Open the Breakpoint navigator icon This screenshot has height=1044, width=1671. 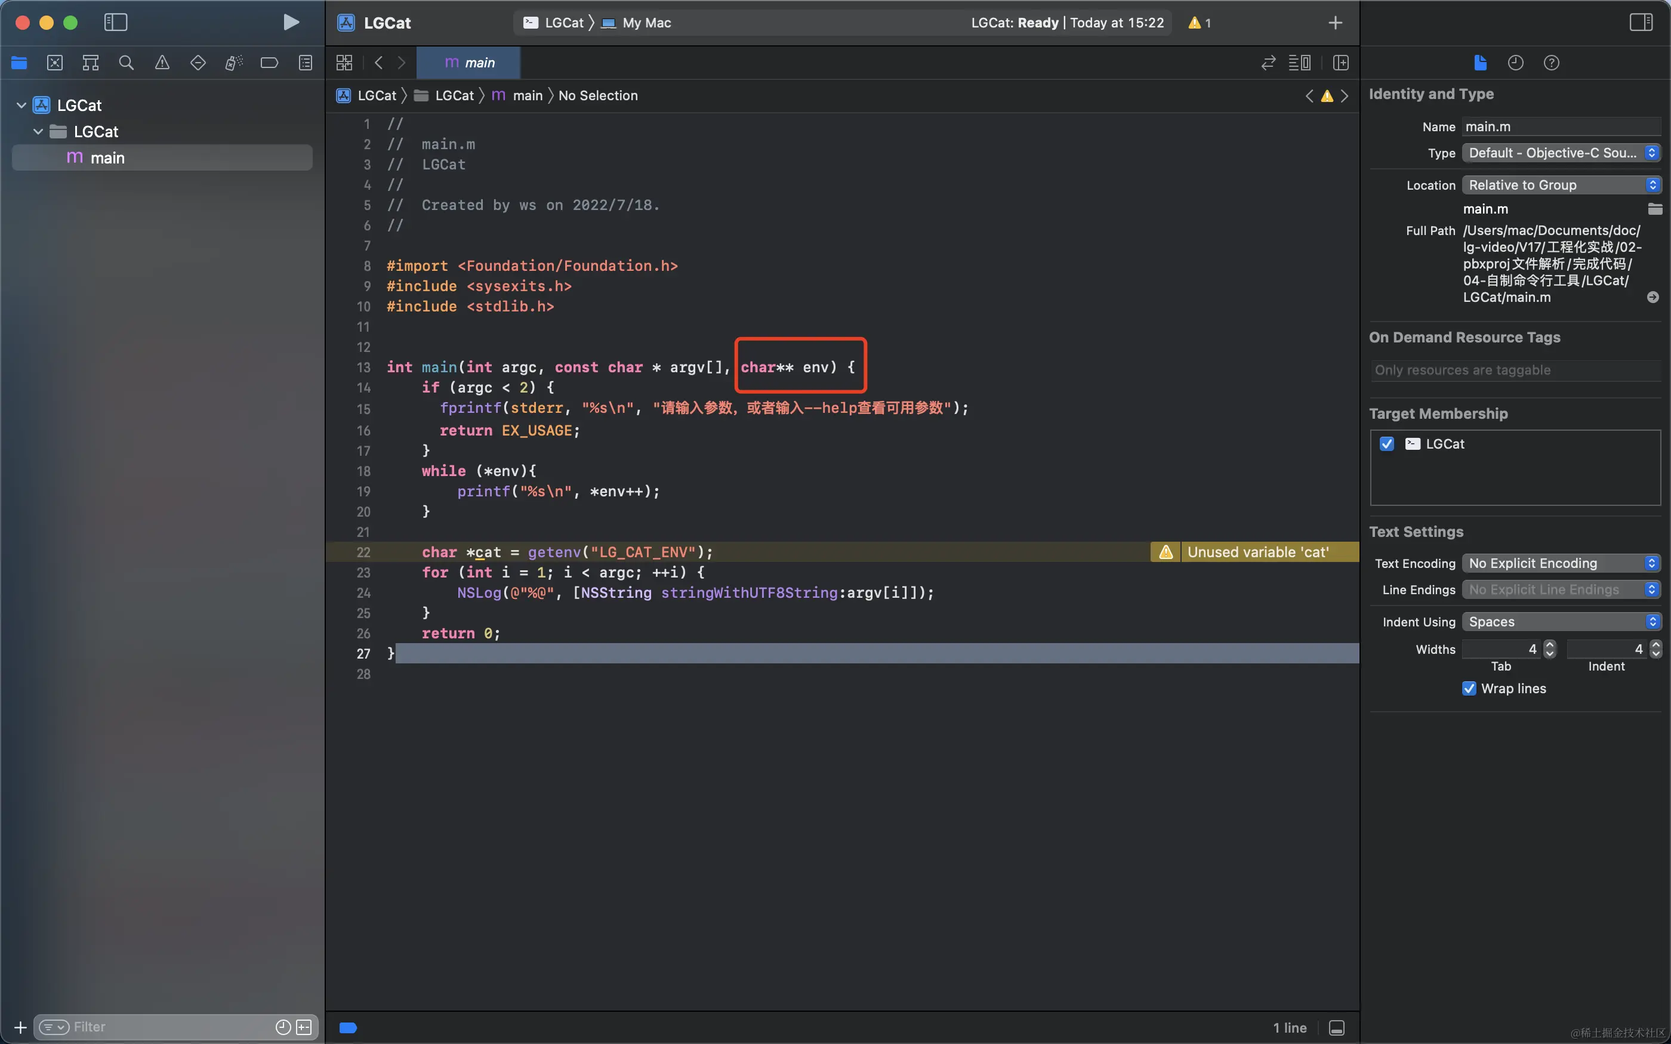[x=269, y=63]
